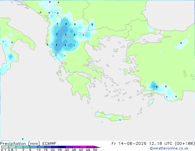Click the '35' legend scale label
This screenshot has width=195, height=151.
pyautogui.click(x=74, y=150)
